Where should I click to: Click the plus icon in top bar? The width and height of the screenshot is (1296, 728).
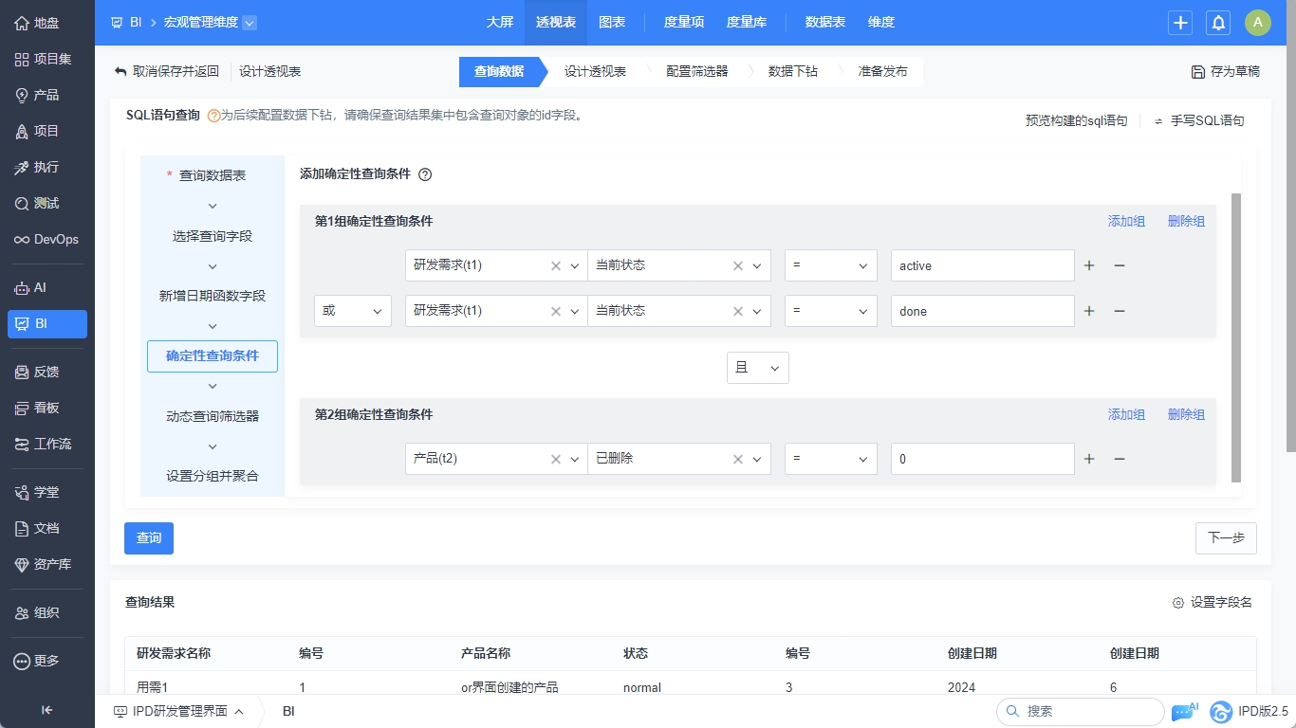coord(1180,23)
